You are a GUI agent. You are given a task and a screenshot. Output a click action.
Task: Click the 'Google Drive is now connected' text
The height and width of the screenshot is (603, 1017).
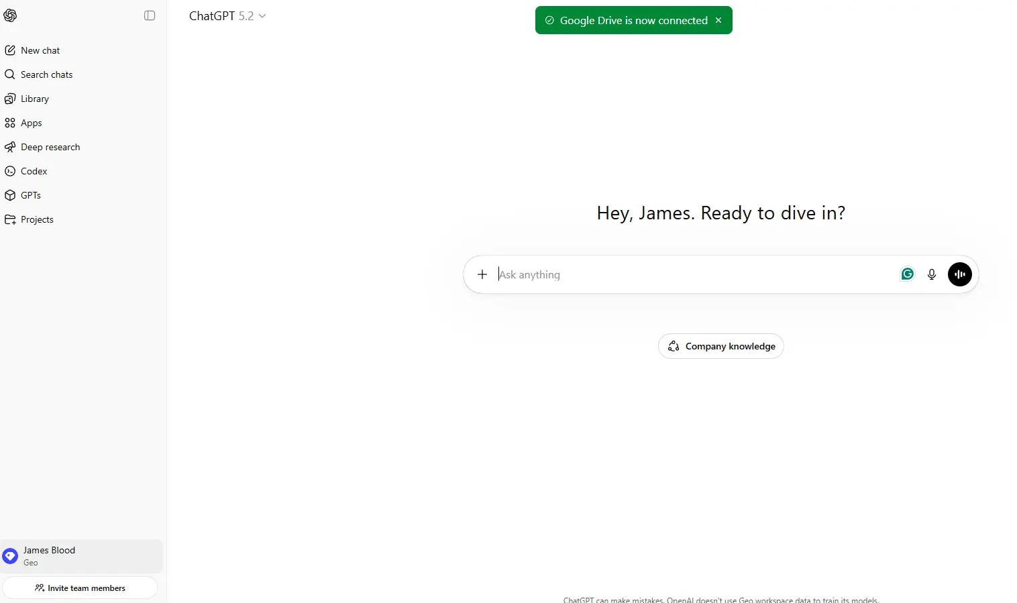click(x=634, y=20)
